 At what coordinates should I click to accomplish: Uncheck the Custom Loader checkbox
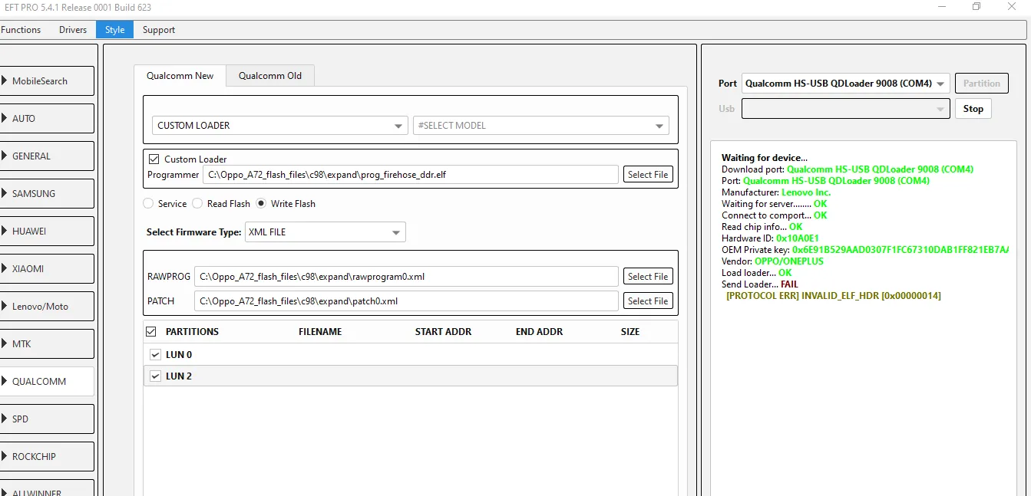click(x=154, y=159)
